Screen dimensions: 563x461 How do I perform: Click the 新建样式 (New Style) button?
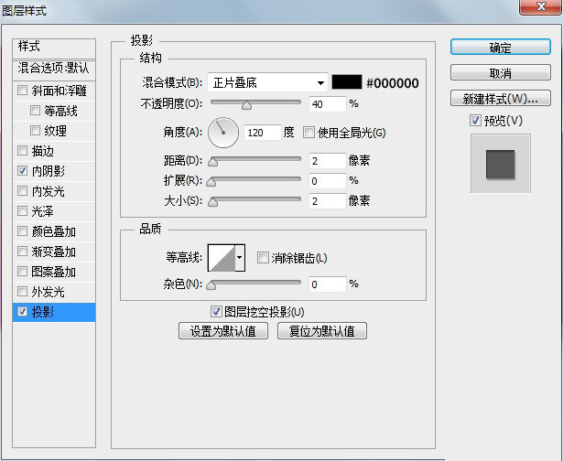[x=500, y=99]
